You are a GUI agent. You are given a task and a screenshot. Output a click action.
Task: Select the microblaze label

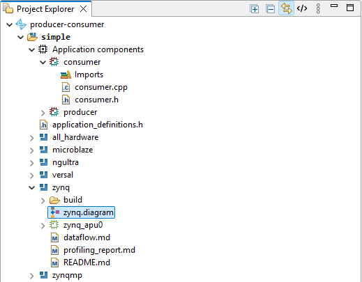(73, 150)
